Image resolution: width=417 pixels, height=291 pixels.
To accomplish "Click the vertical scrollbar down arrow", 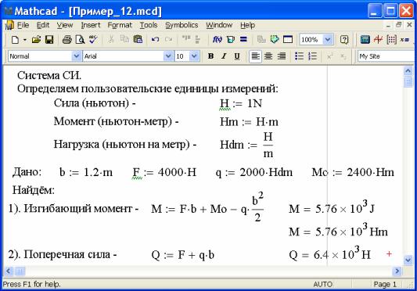I will [x=408, y=260].
